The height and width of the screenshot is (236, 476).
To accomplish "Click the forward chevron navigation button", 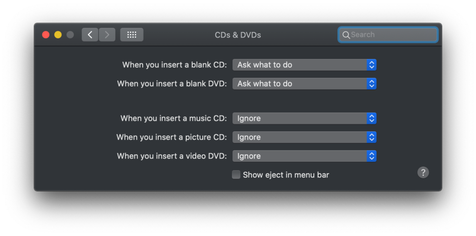I will (107, 35).
